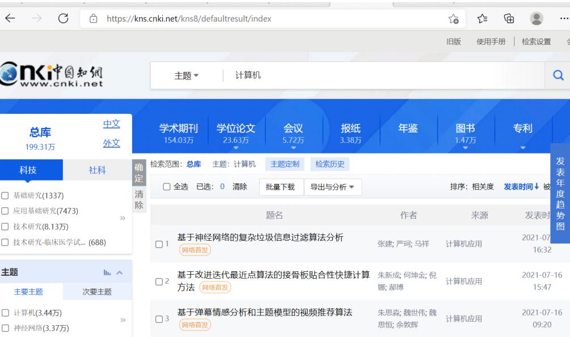This screenshot has height=337, width=570.
Task: Click the magnifier search icon
Action: coord(558,76)
